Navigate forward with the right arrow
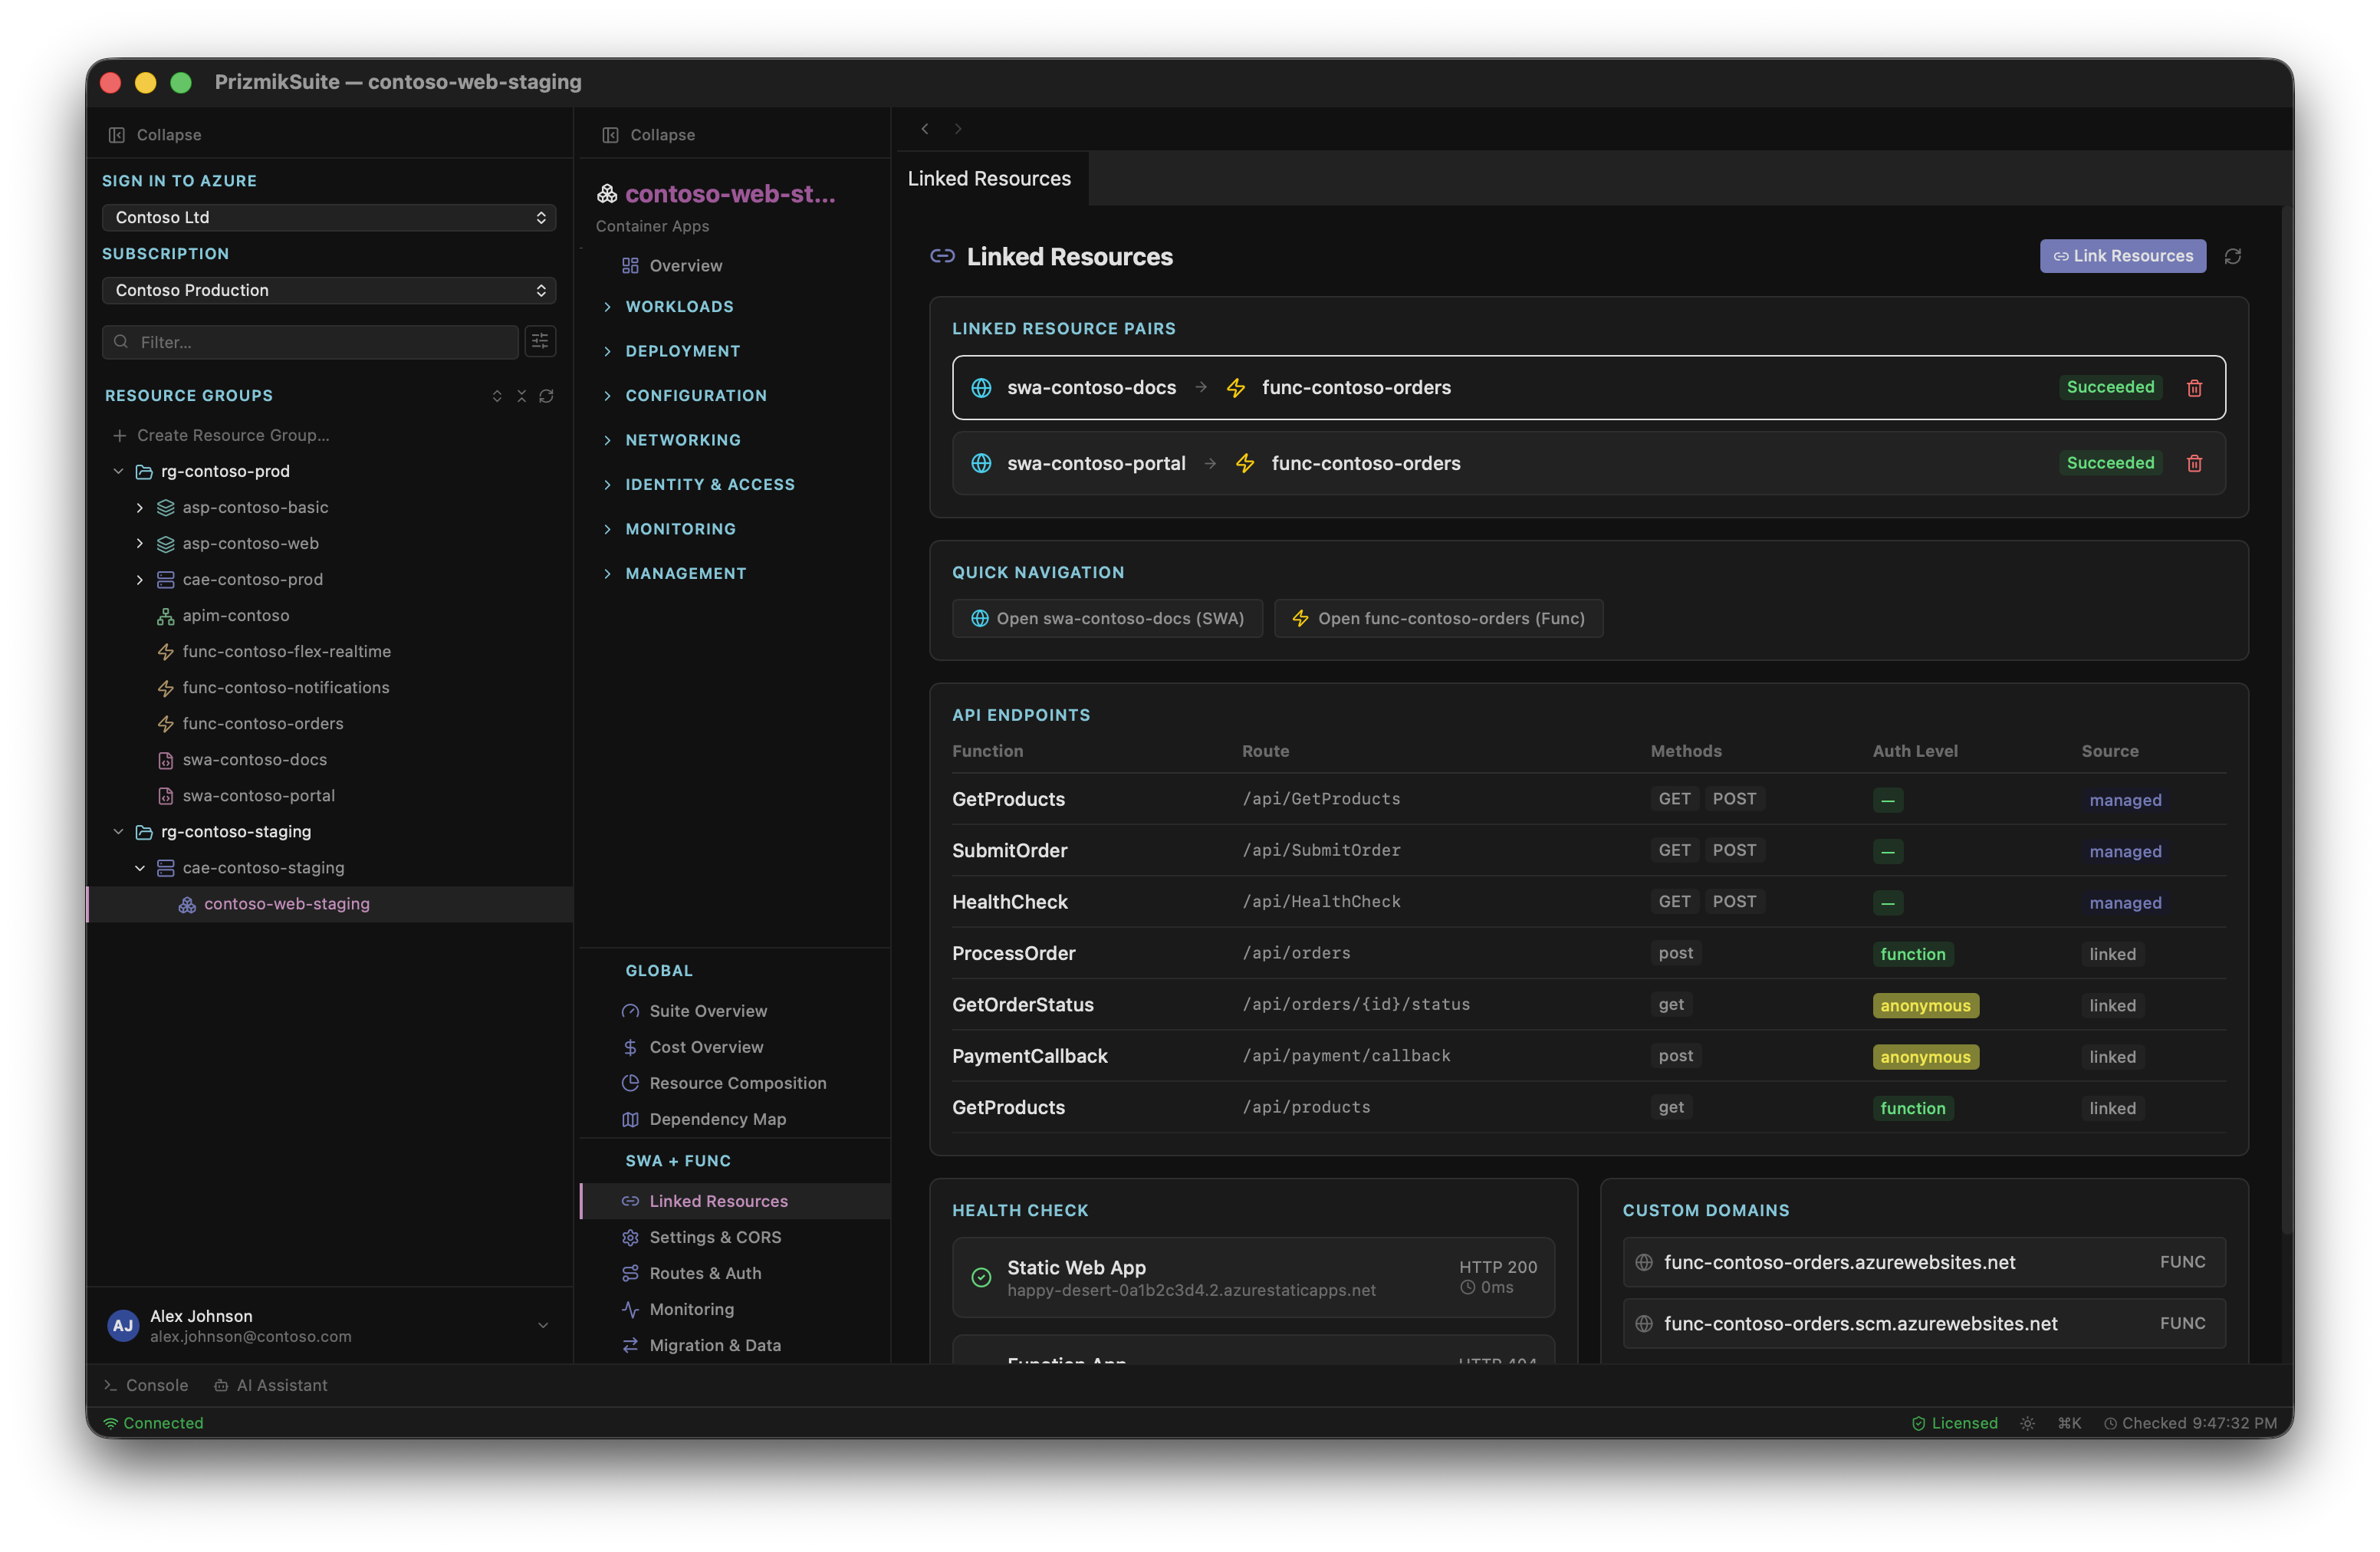This screenshot has height=1552, width=2380. point(958,129)
